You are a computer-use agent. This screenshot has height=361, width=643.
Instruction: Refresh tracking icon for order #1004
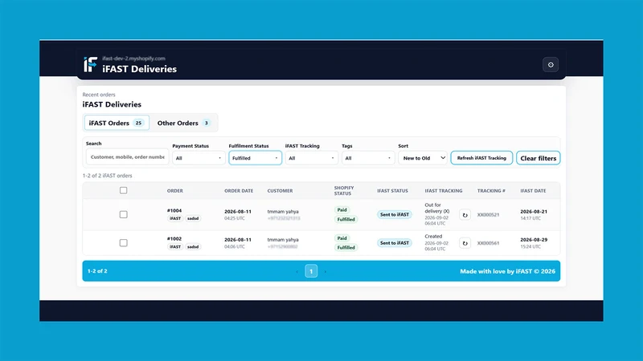pos(465,215)
